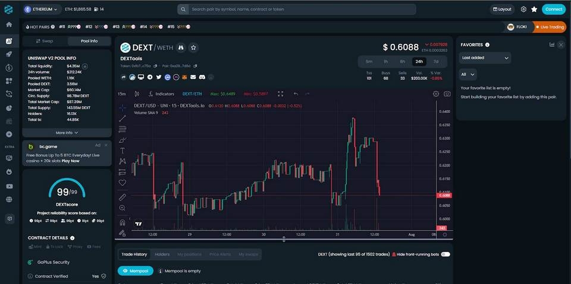
Task: Open the Indicators menu on the chart
Action: click(161, 94)
